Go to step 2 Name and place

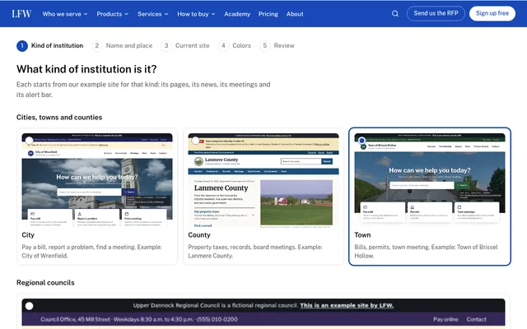point(122,46)
